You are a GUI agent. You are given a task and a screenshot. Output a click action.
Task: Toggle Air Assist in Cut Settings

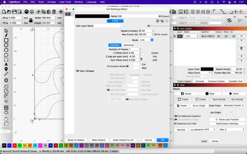click(x=155, y=34)
